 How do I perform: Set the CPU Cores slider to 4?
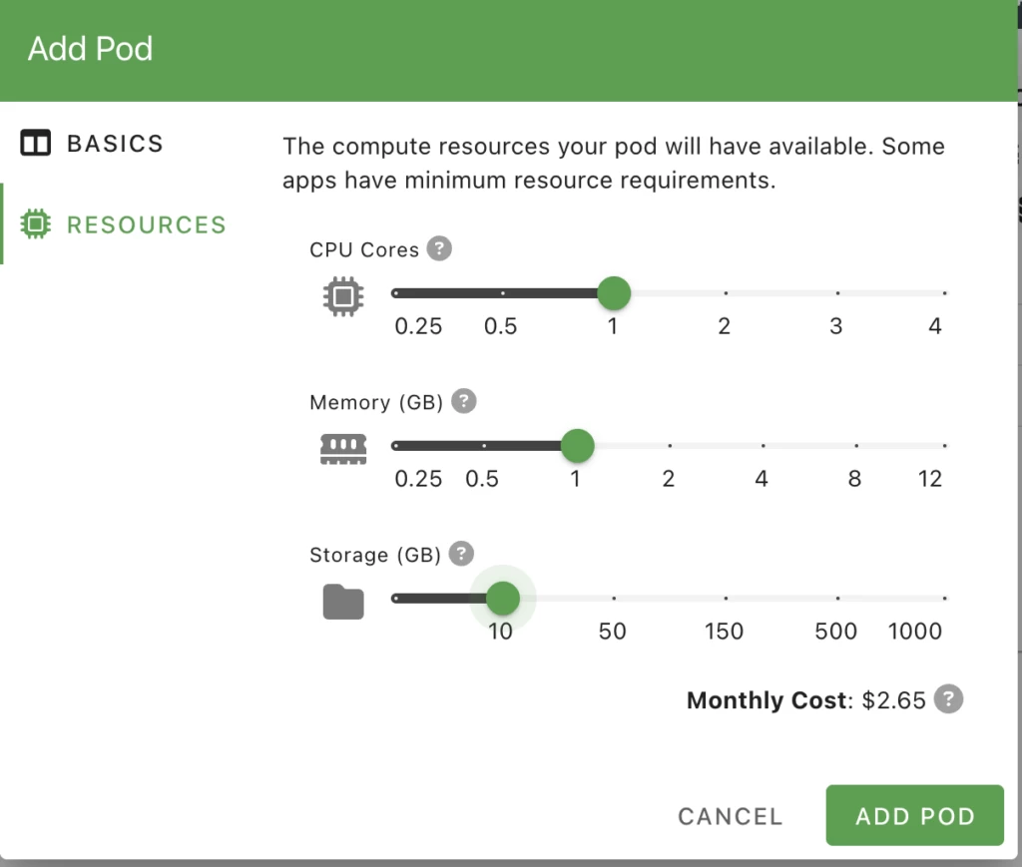coord(943,293)
